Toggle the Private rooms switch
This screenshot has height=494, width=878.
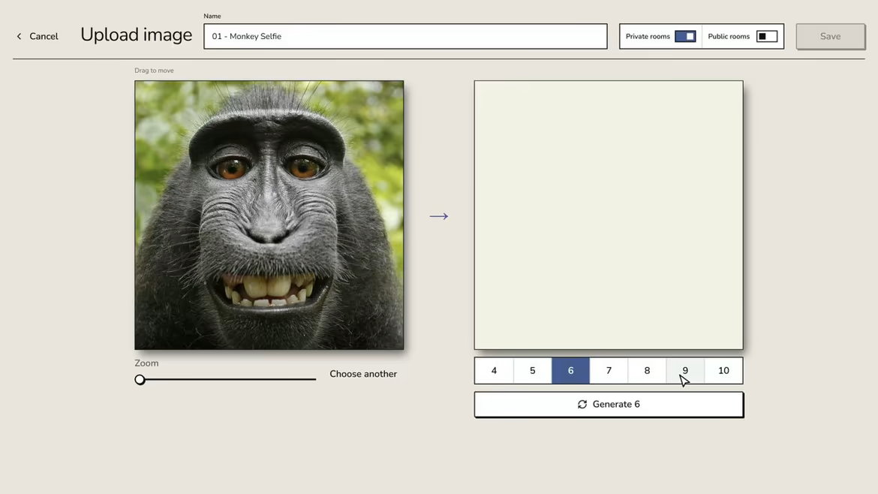tap(685, 36)
